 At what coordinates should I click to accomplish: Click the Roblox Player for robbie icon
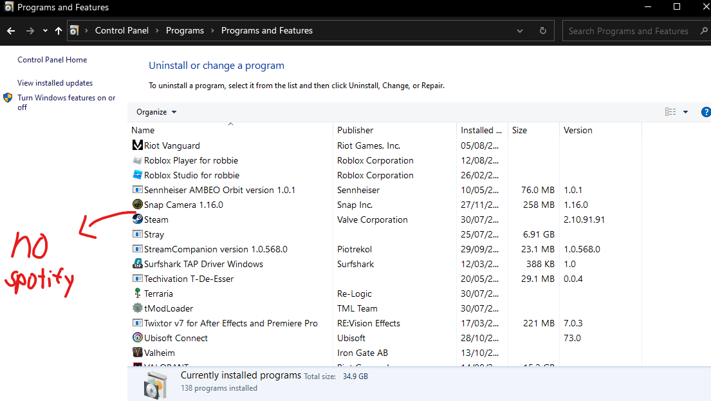click(138, 160)
